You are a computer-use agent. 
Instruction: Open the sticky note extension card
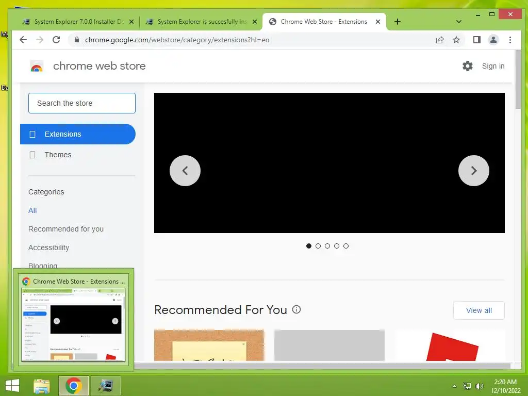[x=209, y=345]
